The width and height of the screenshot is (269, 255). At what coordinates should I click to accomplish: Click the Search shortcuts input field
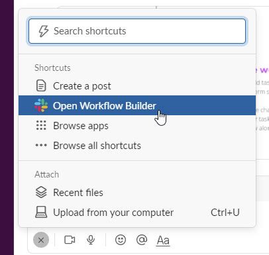(137, 31)
